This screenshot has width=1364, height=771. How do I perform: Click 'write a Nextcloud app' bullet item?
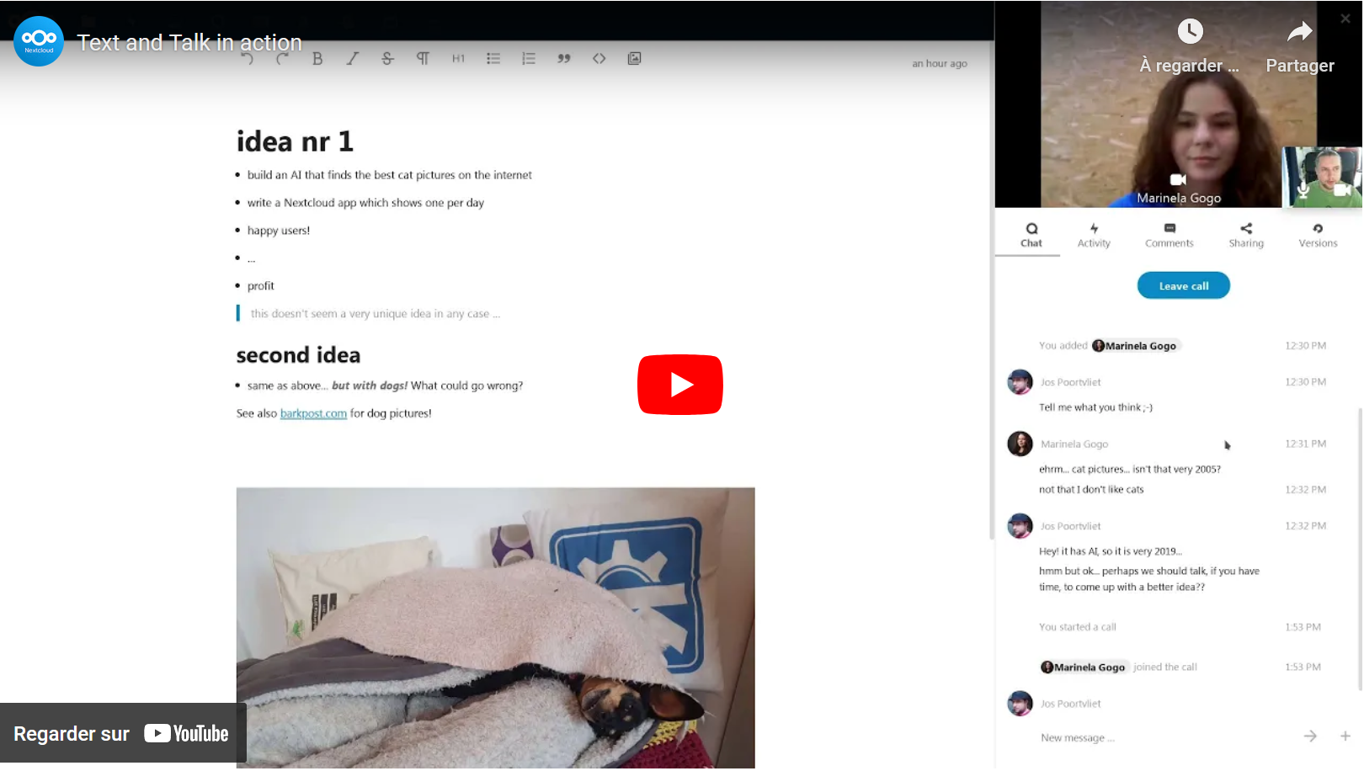tap(365, 203)
